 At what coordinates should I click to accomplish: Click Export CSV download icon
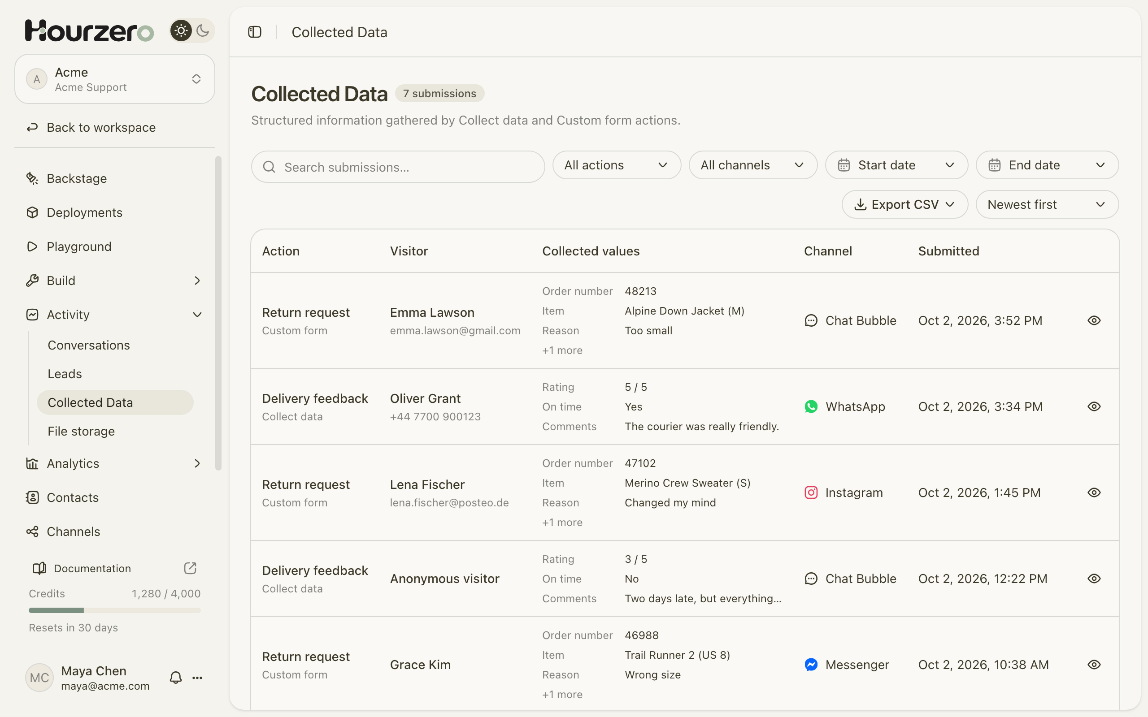[860, 204]
